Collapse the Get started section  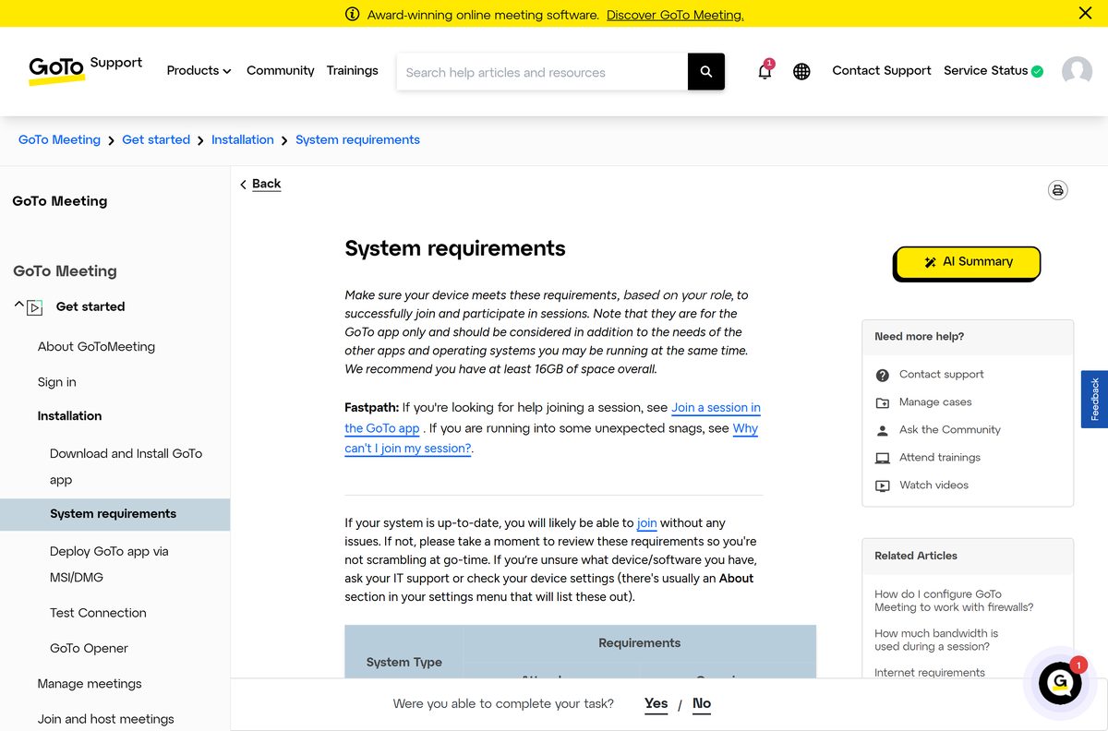pyautogui.click(x=18, y=304)
